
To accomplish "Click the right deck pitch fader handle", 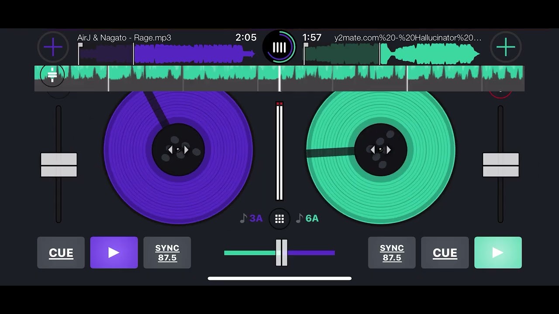I will 501,165.
